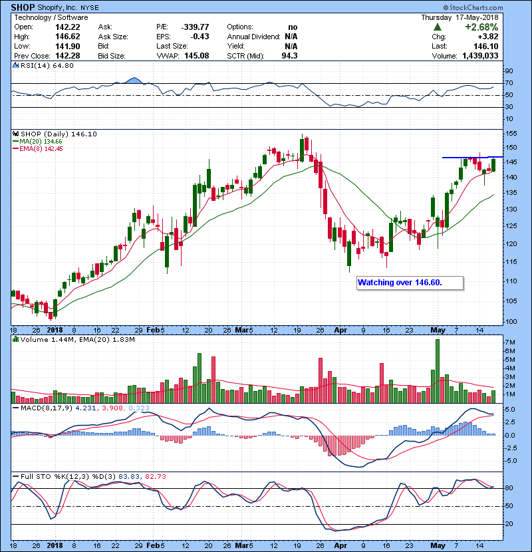Click the Shopify, Inc. company name
The height and width of the screenshot is (552, 532).
(x=58, y=8)
